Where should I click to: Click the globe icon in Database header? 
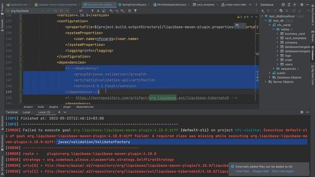[x=283, y=4]
